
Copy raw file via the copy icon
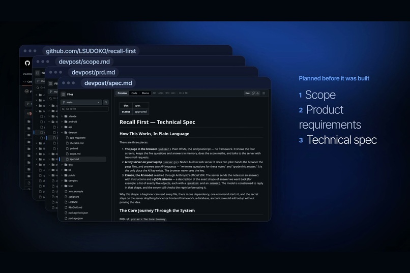[x=253, y=93]
